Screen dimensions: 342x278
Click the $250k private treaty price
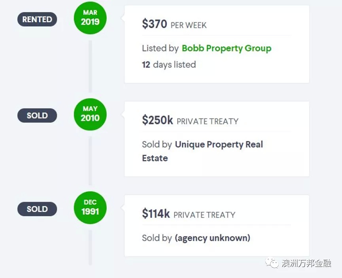190,120
